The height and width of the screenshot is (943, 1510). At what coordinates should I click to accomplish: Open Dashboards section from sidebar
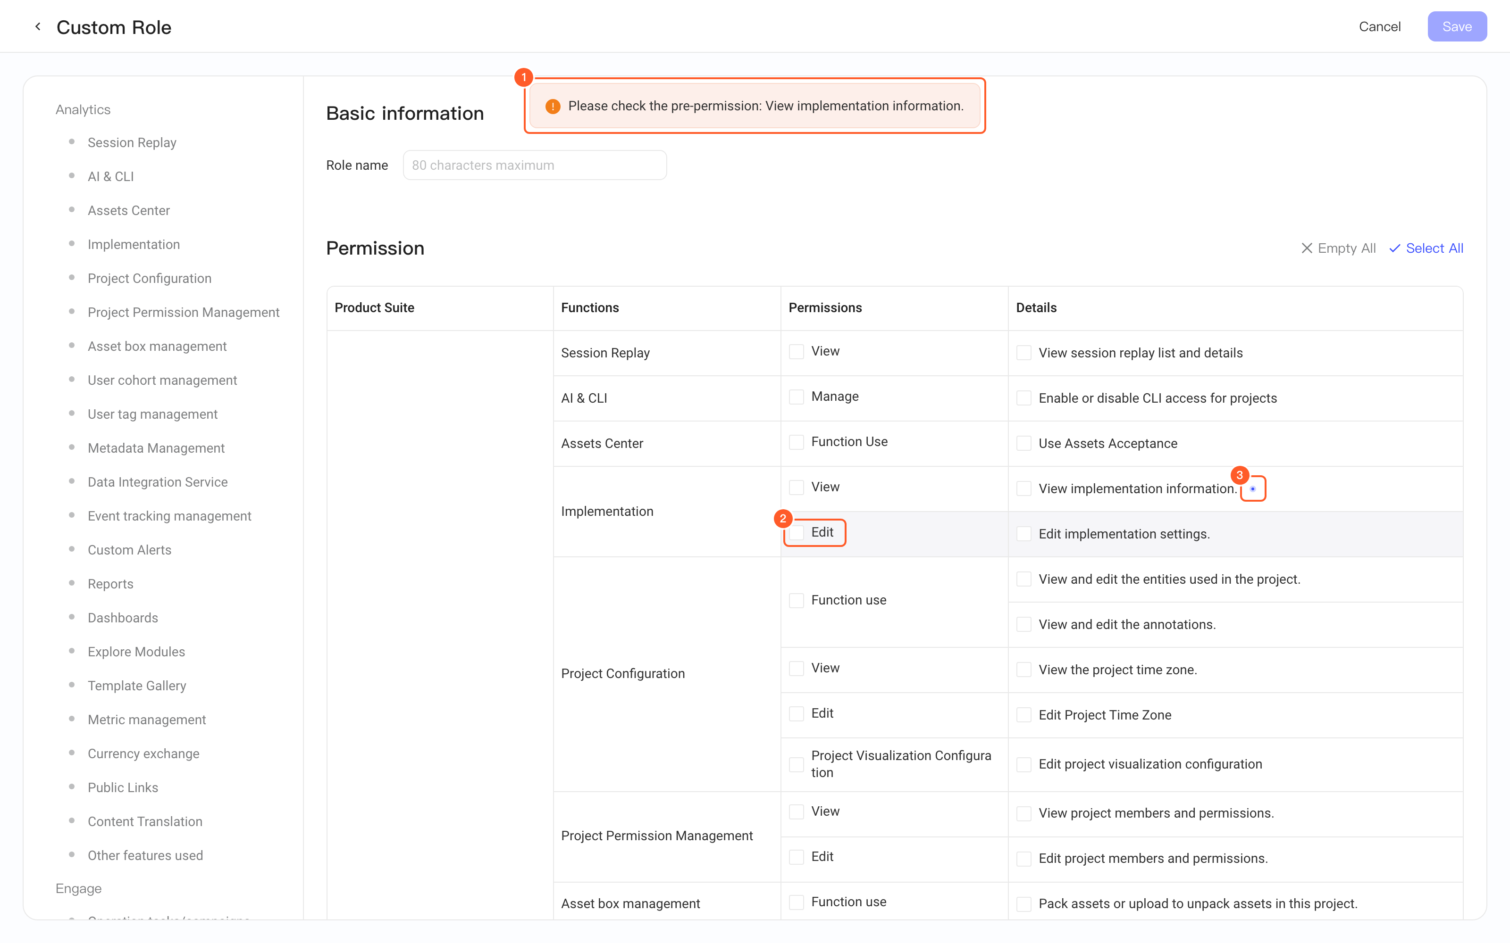click(x=123, y=618)
